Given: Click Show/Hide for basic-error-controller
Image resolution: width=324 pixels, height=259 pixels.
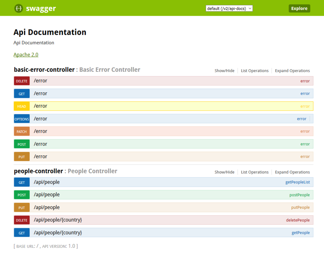Looking at the screenshot, I should pos(224,71).
